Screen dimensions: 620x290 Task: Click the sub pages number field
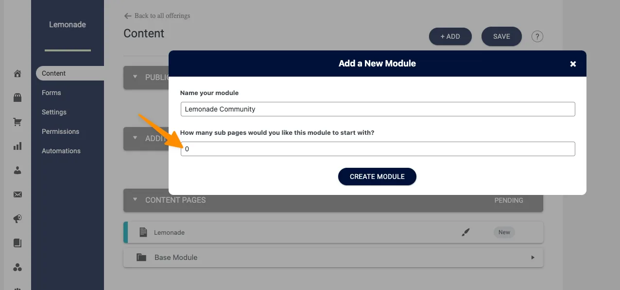[378, 149]
